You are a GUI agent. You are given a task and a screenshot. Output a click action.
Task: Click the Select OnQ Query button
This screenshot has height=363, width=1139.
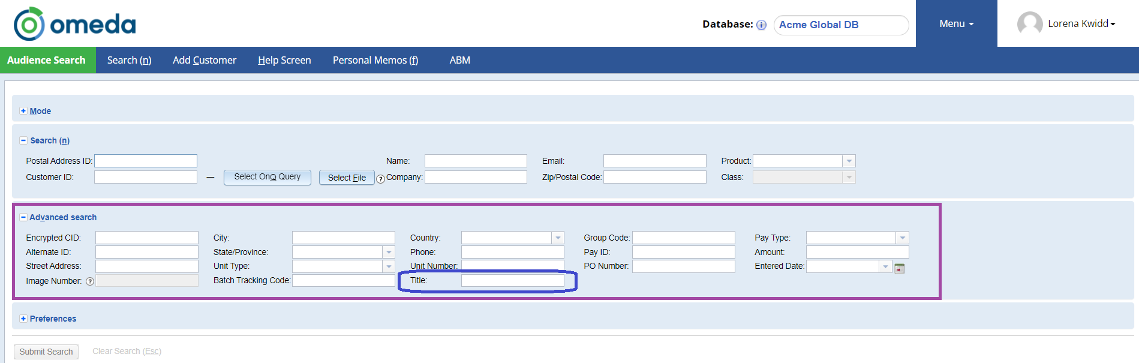click(267, 177)
